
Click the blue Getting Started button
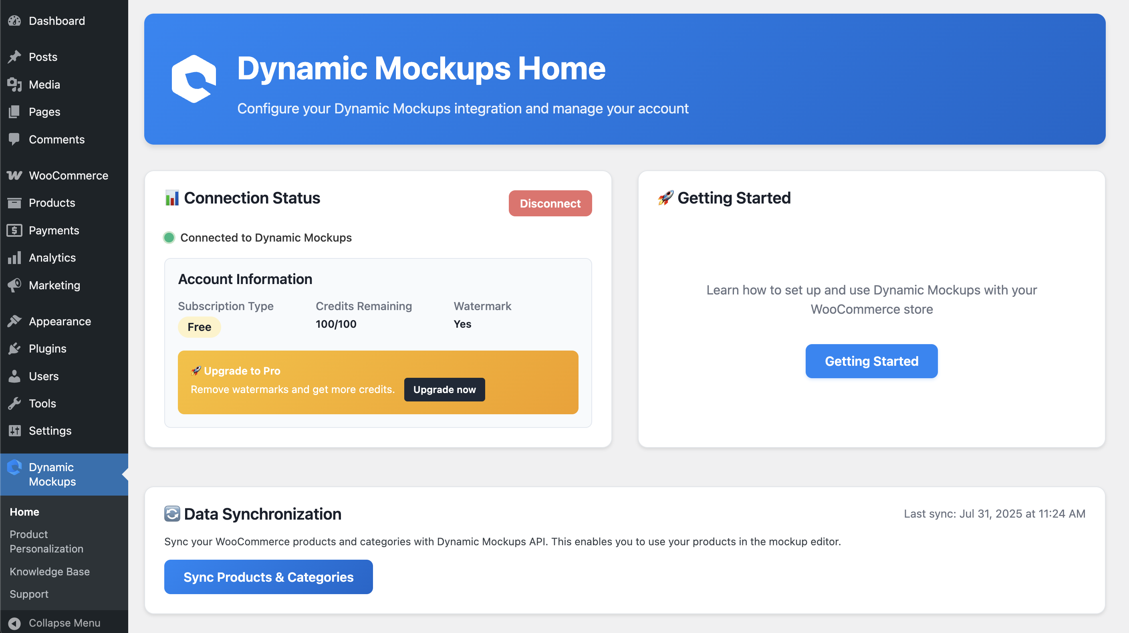pyautogui.click(x=871, y=361)
